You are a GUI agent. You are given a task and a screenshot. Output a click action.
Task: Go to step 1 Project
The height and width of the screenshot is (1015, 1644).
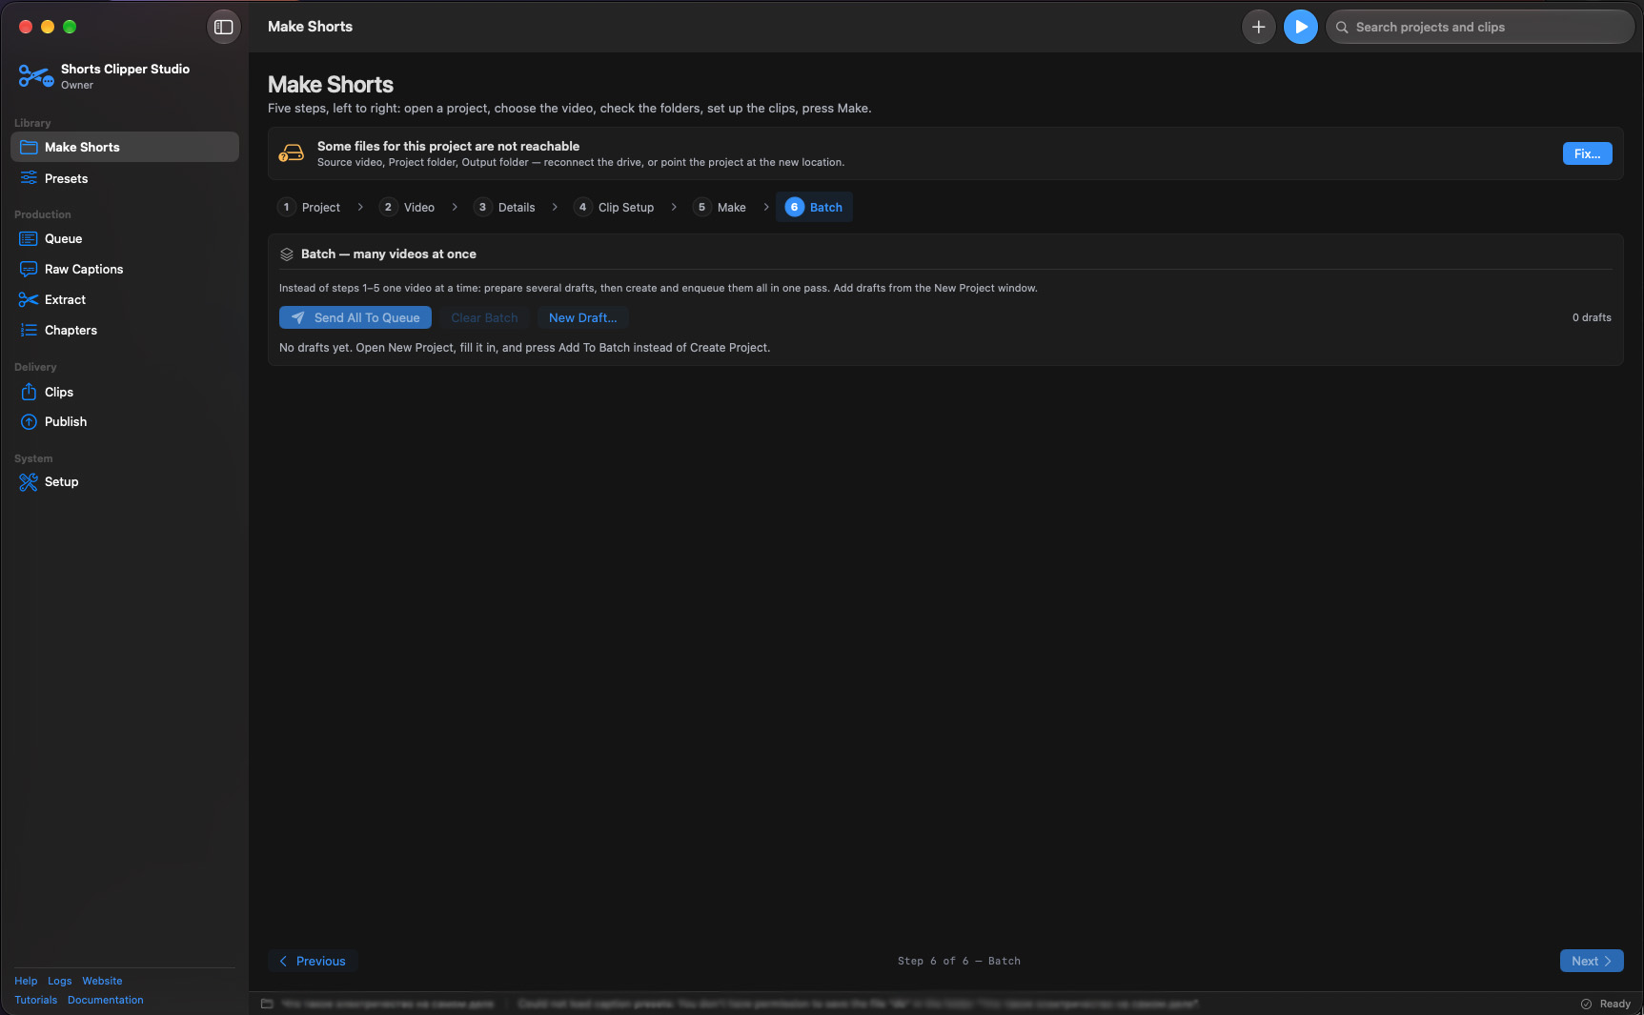coord(310,207)
